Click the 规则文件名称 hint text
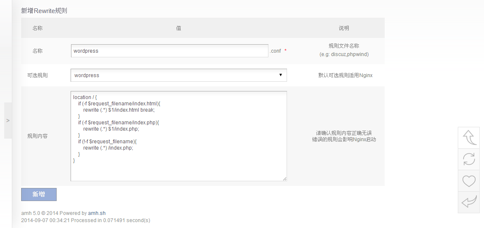 coord(344,46)
